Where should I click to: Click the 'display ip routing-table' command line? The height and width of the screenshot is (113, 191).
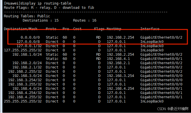pyautogui.click(x=37, y=3)
